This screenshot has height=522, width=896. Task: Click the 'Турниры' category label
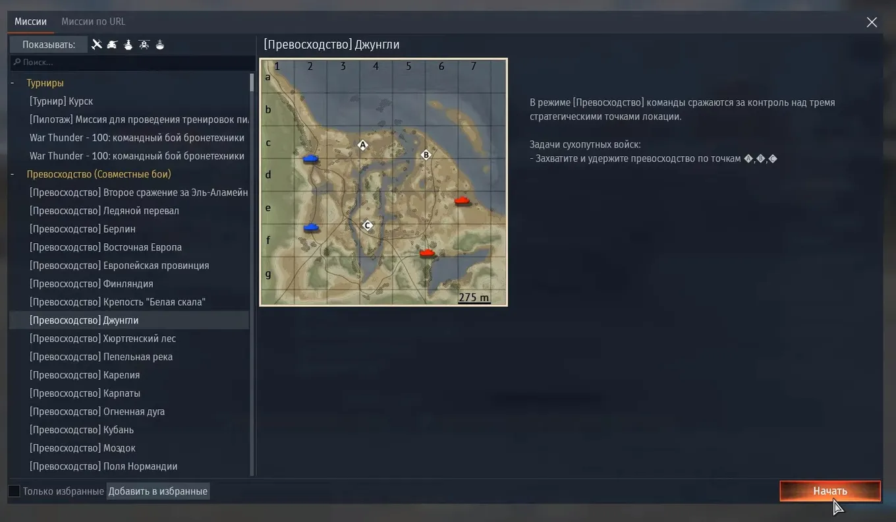coord(45,83)
